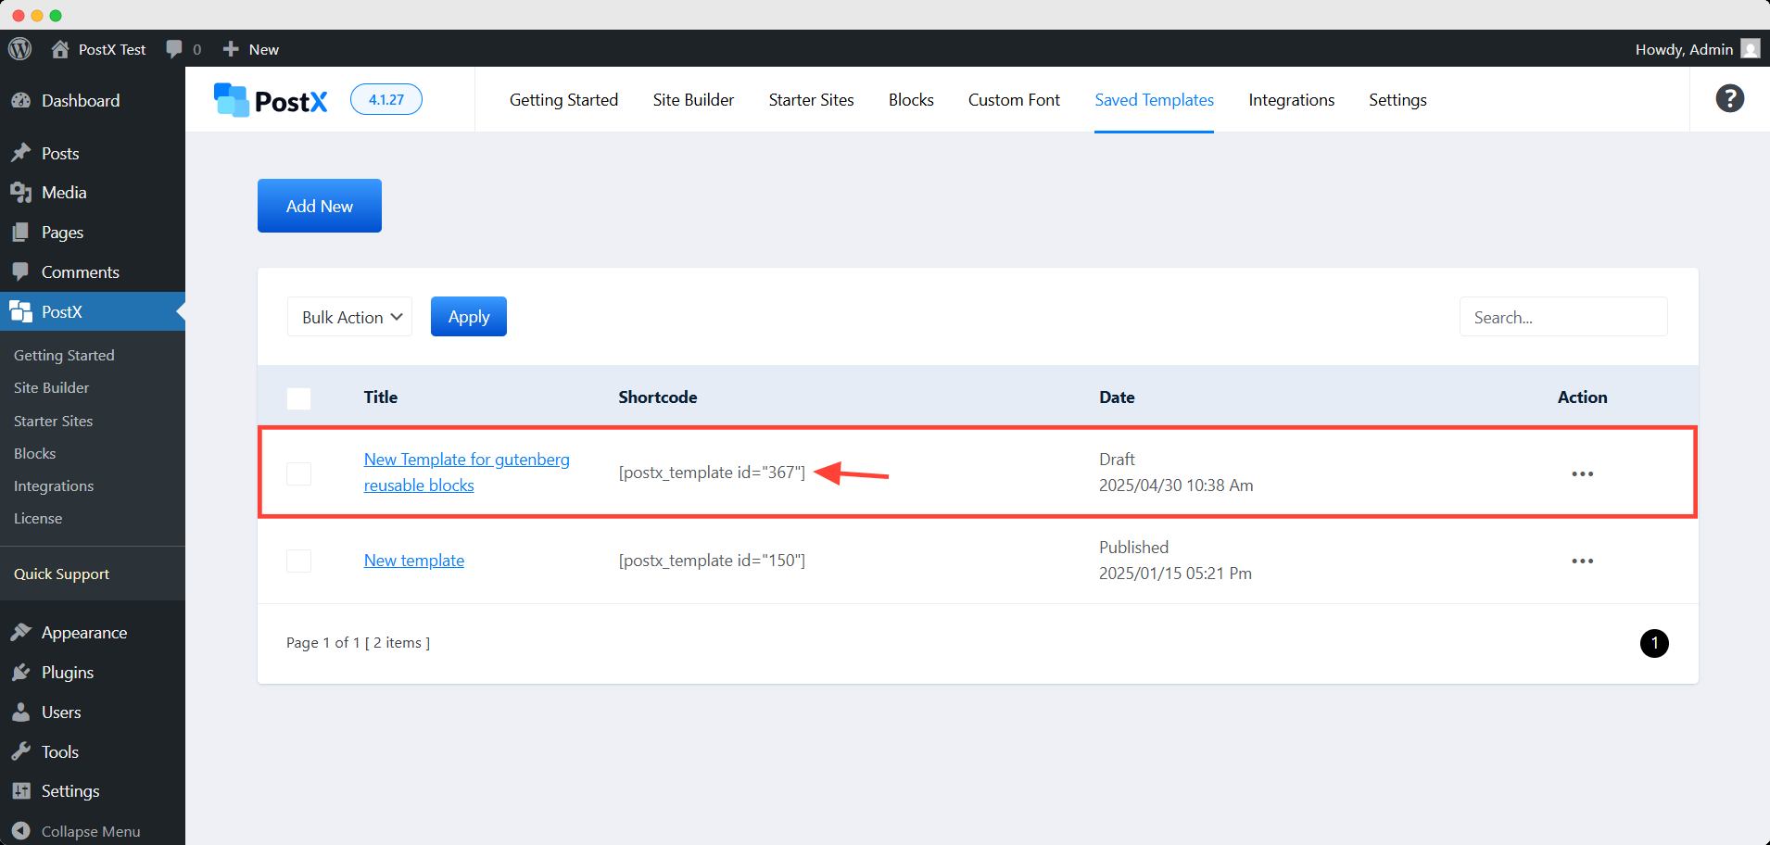
Task: Open the Saved Templates tab
Action: click(1154, 100)
